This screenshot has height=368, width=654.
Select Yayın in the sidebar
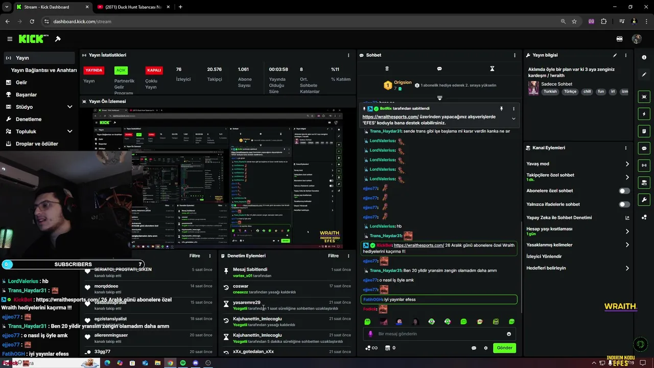coord(39,58)
